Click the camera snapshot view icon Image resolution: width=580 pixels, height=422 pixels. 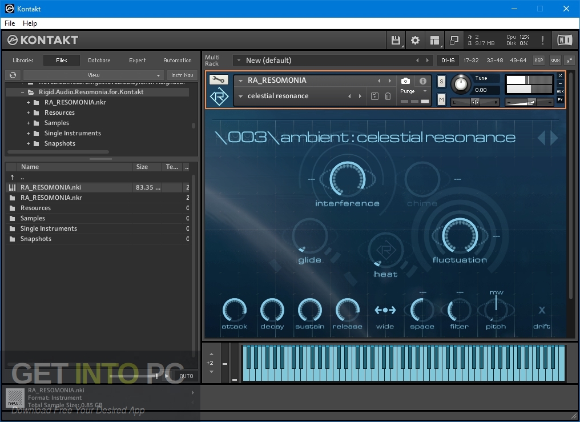(x=405, y=81)
